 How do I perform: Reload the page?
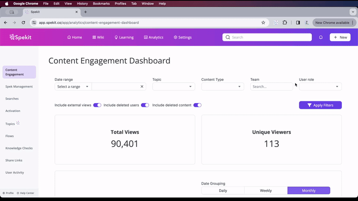[23, 23]
